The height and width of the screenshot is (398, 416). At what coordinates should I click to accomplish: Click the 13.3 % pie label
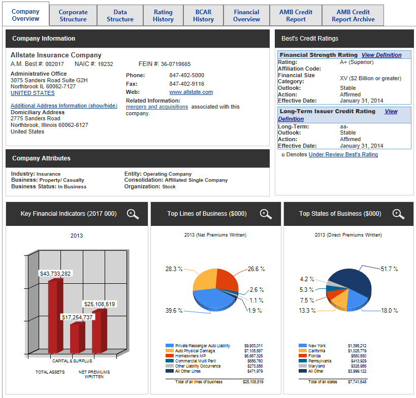[307, 311]
